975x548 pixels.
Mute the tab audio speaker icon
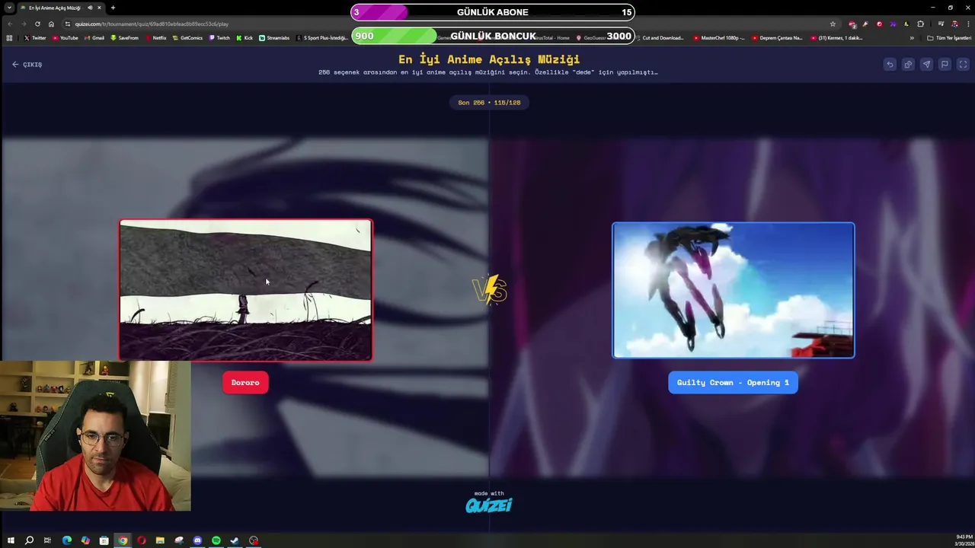pos(90,8)
